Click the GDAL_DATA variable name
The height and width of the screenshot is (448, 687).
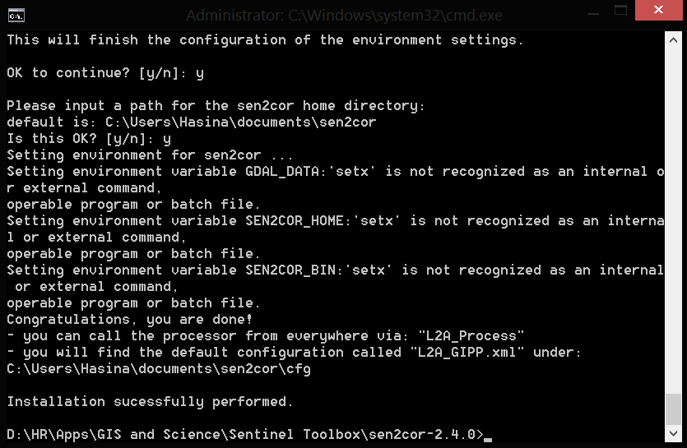coord(282,172)
